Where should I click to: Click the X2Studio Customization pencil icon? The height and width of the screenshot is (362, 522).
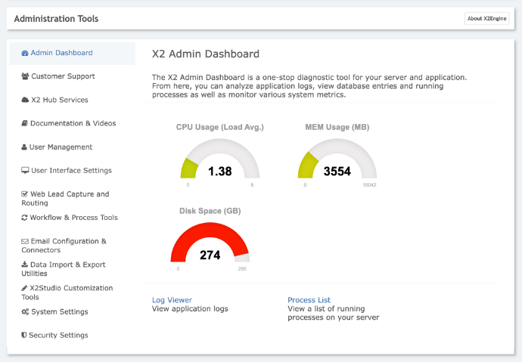24,288
